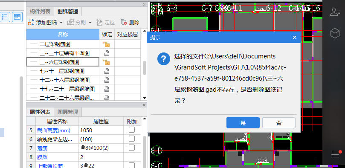Close the drawing management panel

144,4
